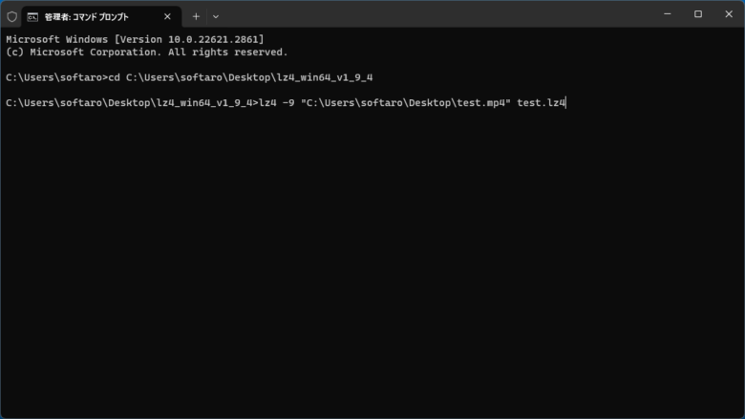This screenshot has width=745, height=419.
Task: Maximize the terminal window
Action: 698,14
